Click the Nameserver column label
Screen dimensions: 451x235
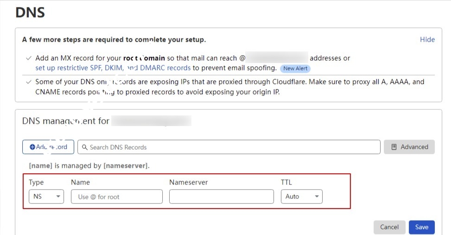pos(188,182)
